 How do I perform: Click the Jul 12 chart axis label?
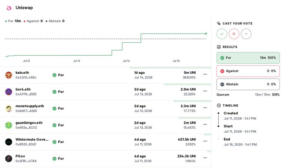point(26,61)
